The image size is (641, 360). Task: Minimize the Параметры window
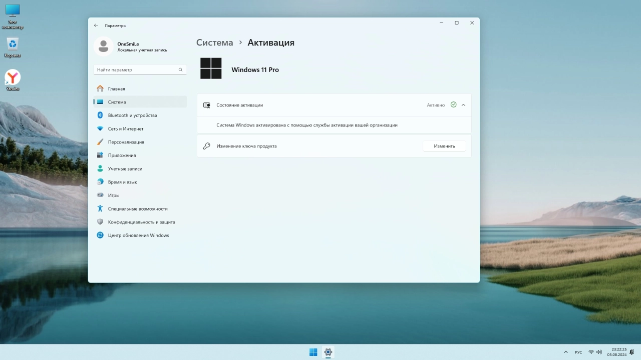click(x=441, y=22)
